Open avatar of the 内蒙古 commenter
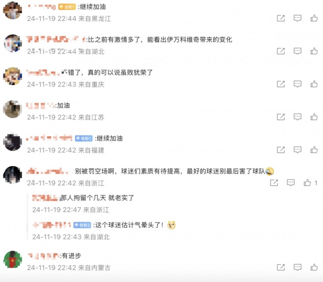The width and height of the screenshot is (323, 282). (x=12, y=259)
